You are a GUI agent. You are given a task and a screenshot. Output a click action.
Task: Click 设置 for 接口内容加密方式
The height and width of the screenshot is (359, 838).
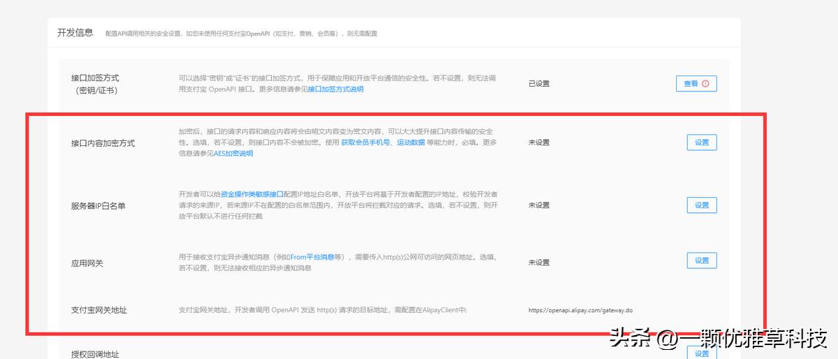pos(702,142)
